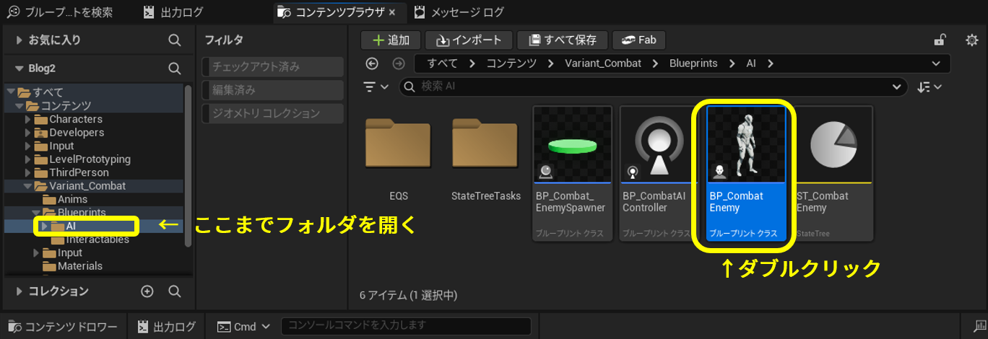This screenshot has height=339, width=988.
Task: Open the sort and view options dropdown
Action: pyautogui.click(x=929, y=87)
